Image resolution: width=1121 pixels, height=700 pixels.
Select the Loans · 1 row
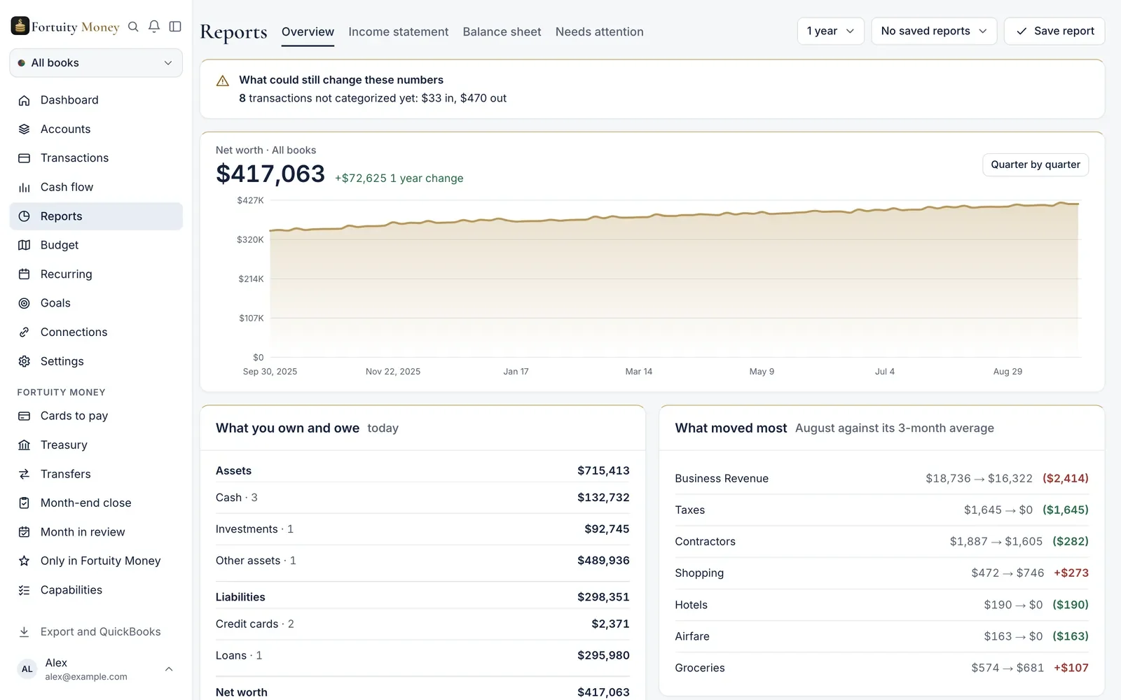click(x=422, y=656)
